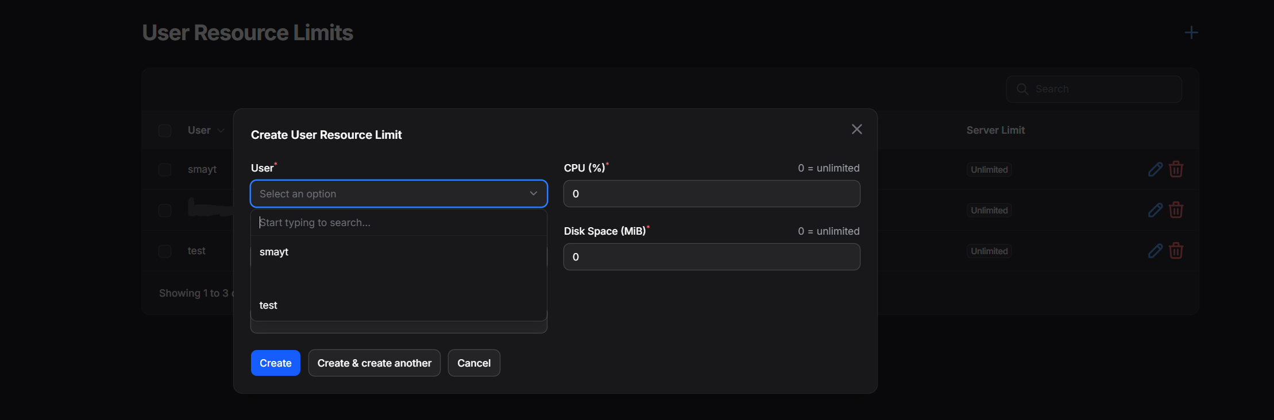This screenshot has height=420, width=1274.
Task: Click the search magnifier icon
Action: click(1022, 89)
